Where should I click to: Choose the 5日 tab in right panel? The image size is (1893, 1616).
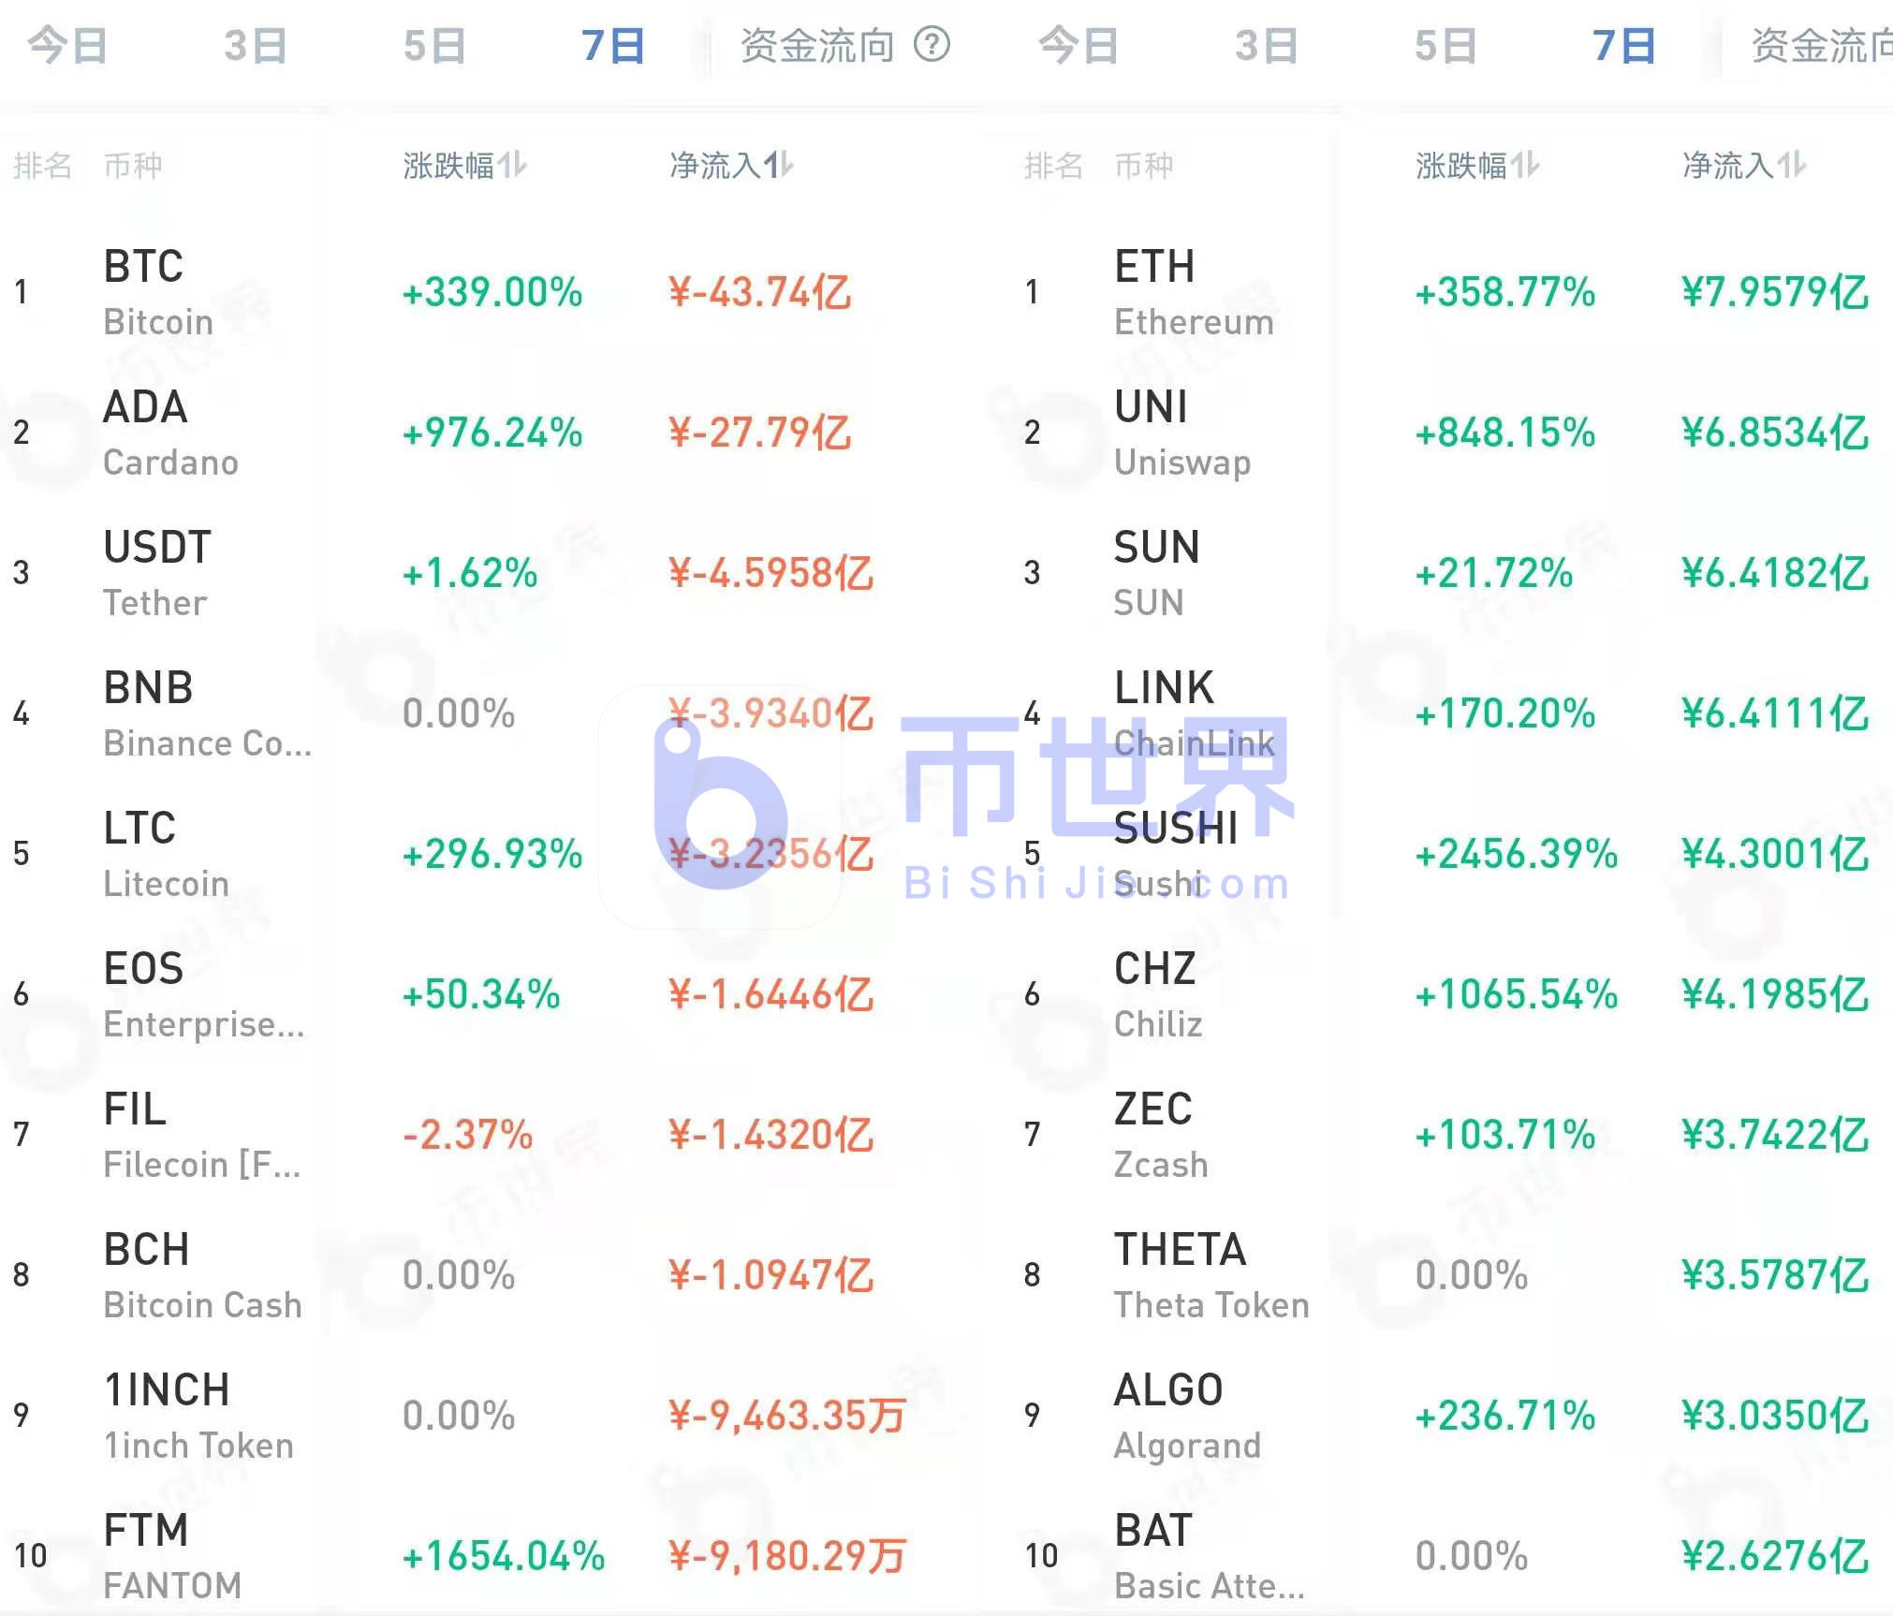1445,46
